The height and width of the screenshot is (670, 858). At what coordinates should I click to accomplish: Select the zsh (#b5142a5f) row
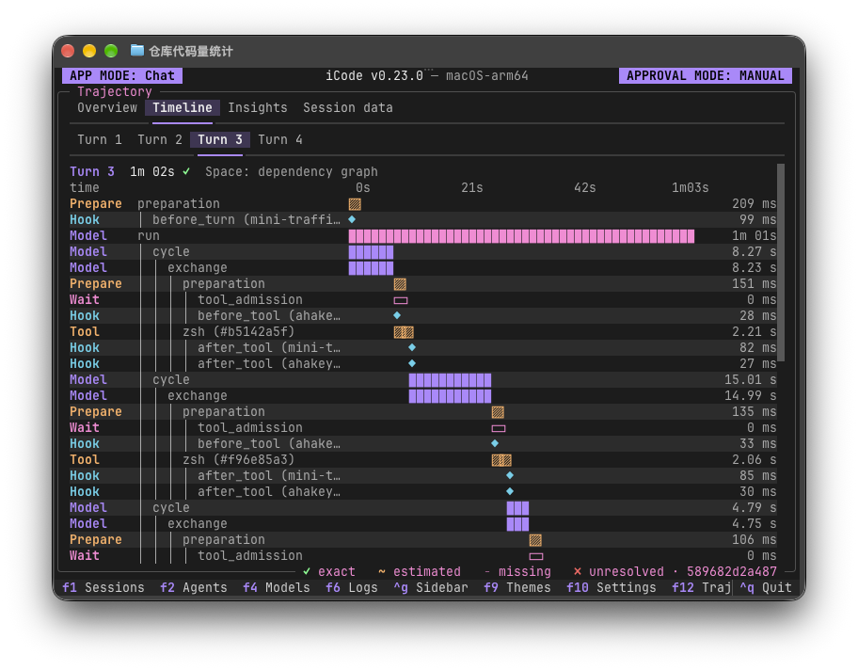pyautogui.click(x=423, y=332)
